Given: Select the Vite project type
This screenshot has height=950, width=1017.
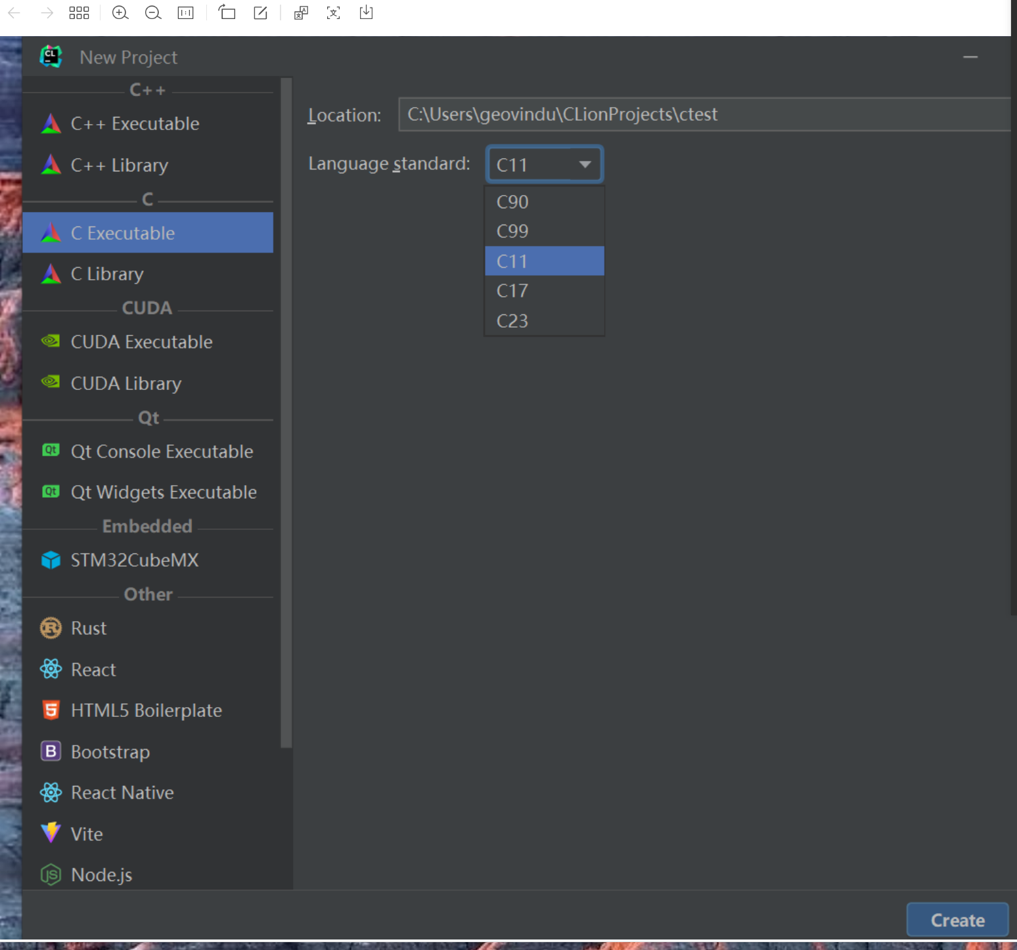Looking at the screenshot, I should (148, 834).
